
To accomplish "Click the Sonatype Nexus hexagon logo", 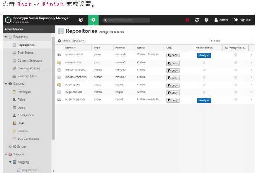I will click(x=8, y=20).
